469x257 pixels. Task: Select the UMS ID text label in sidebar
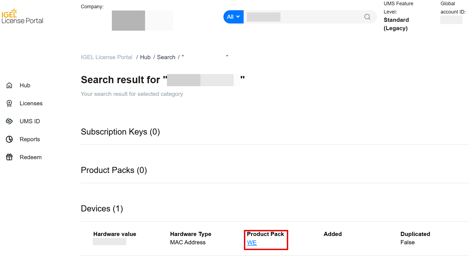[30, 121]
